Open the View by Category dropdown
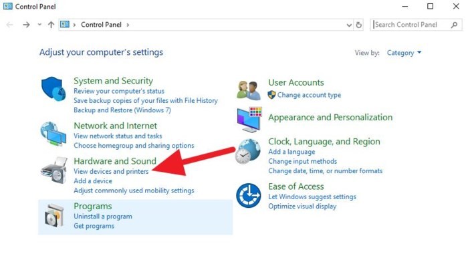This screenshot has height=258, width=468. 404,53
